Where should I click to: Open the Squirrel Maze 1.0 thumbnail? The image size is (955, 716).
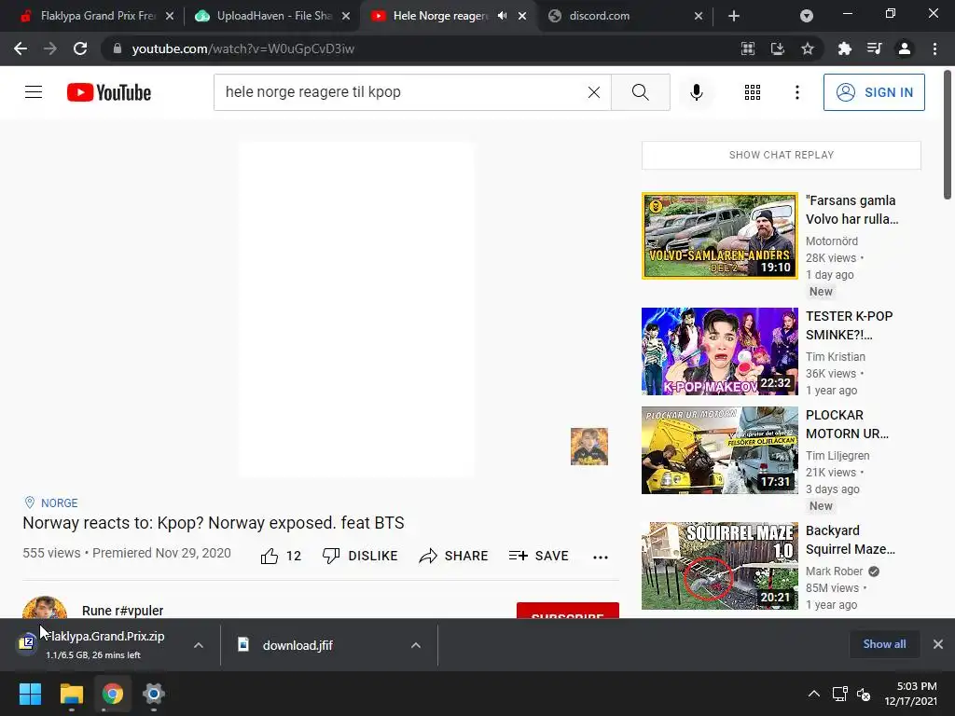click(x=719, y=566)
